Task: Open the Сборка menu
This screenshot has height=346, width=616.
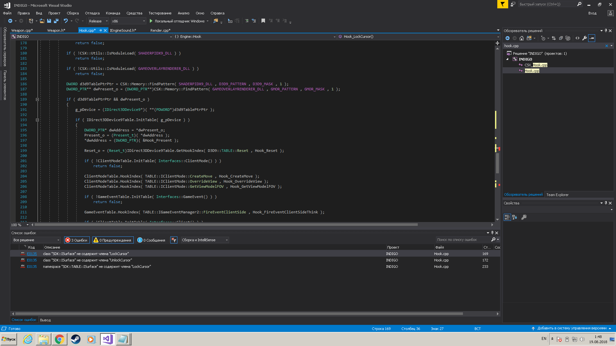Action: click(x=73, y=13)
